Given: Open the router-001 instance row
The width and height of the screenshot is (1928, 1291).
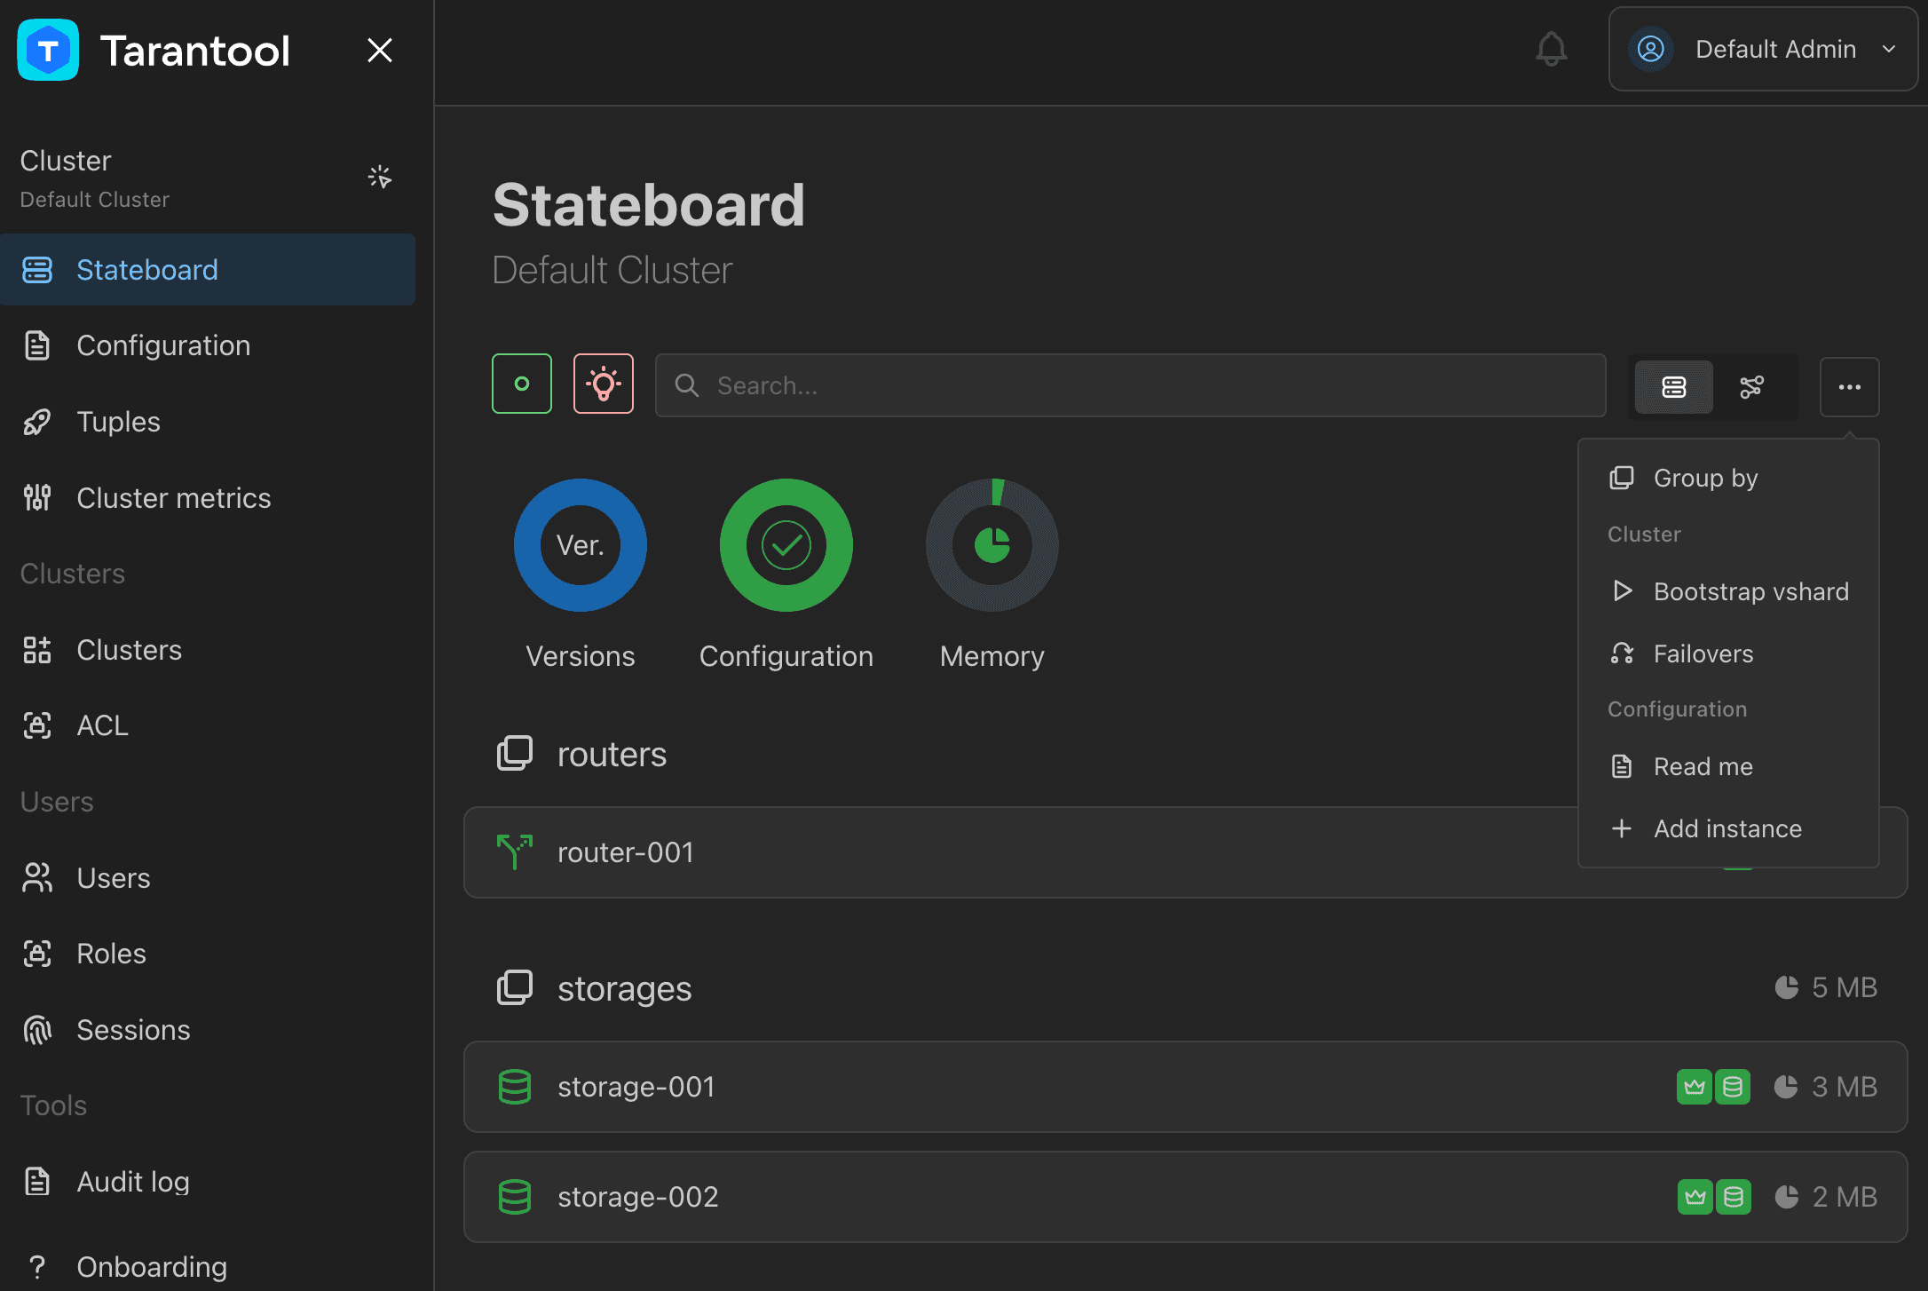Looking at the screenshot, I should coord(1185,852).
